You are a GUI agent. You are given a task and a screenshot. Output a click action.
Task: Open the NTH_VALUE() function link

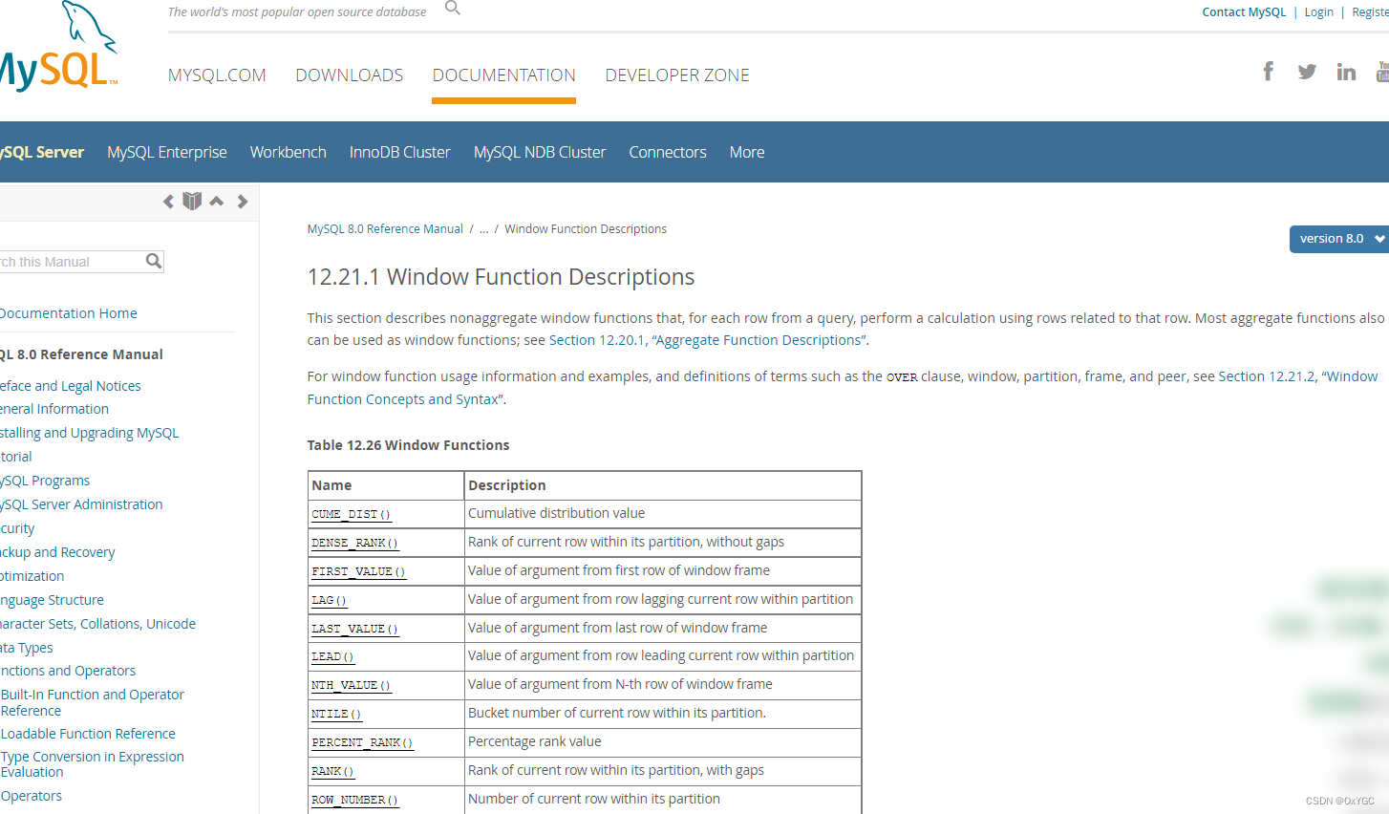click(351, 685)
